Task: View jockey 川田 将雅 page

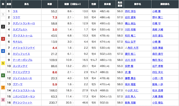Action: coord(130,30)
